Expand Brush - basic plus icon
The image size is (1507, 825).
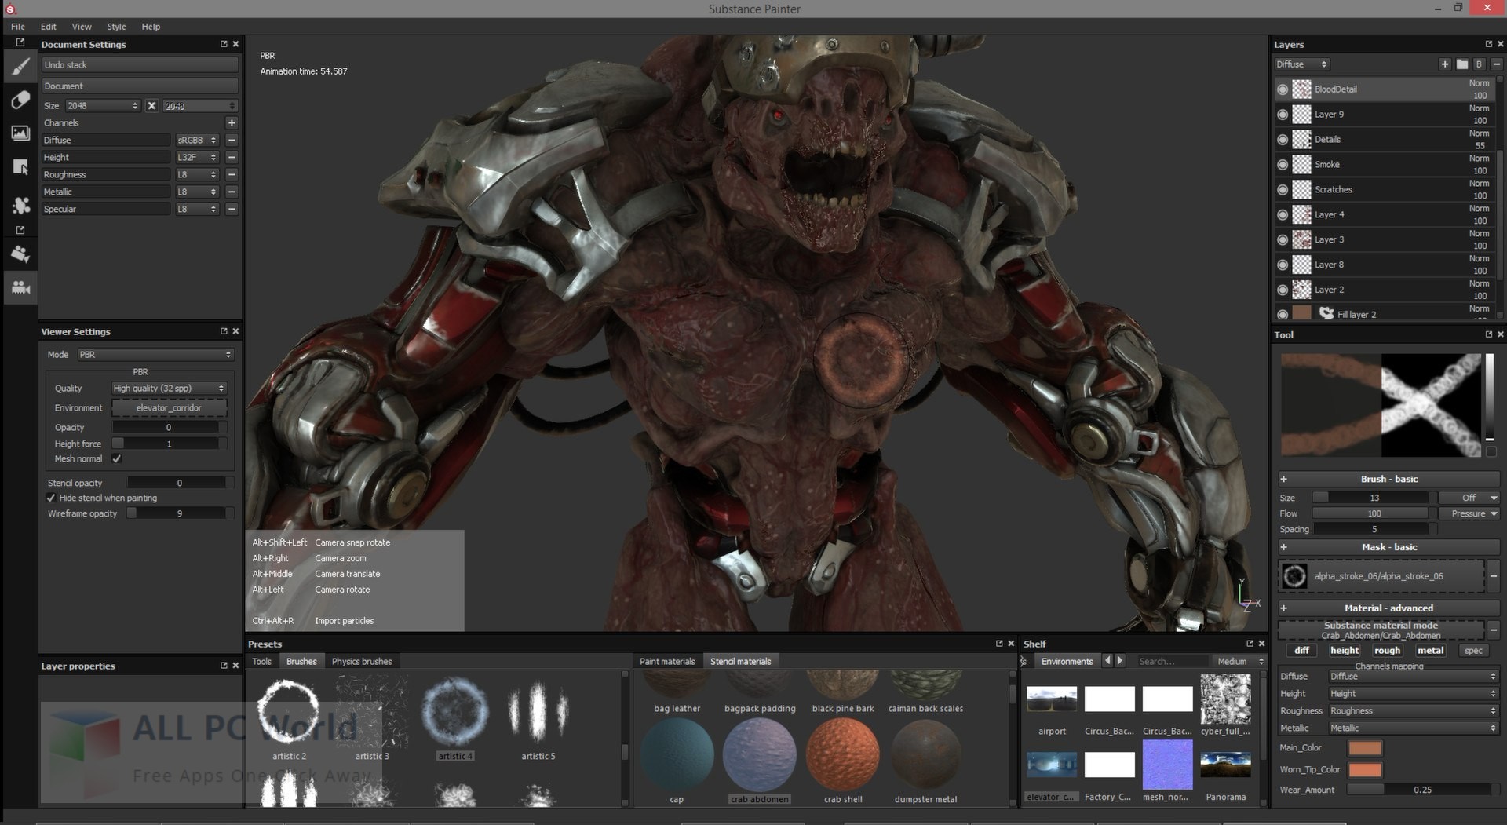[1284, 480]
